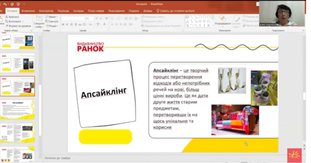This screenshot has height=163, width=311.
Task: Click the Вирізати (Cut) scissors icon
Action: pos(6,17)
